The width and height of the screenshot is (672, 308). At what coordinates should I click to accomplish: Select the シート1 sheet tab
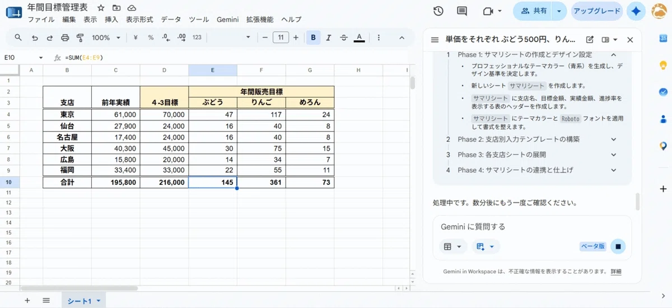[83, 301]
